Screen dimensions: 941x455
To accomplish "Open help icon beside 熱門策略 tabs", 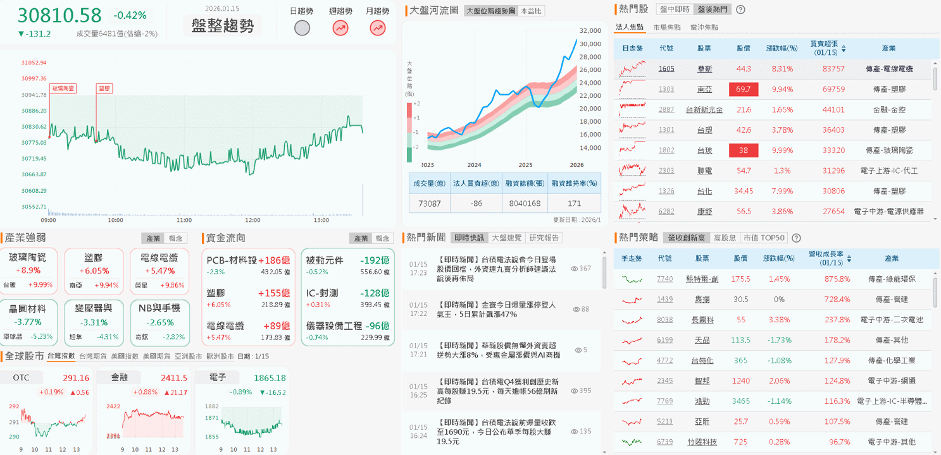I will tap(796, 238).
